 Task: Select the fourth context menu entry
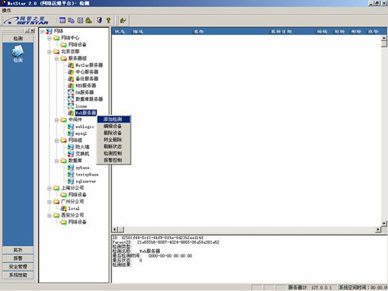coord(113,140)
